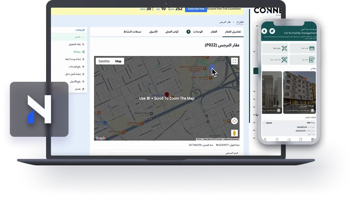Select the Map view type button
Screen dimensions: 361x198
click(118, 61)
